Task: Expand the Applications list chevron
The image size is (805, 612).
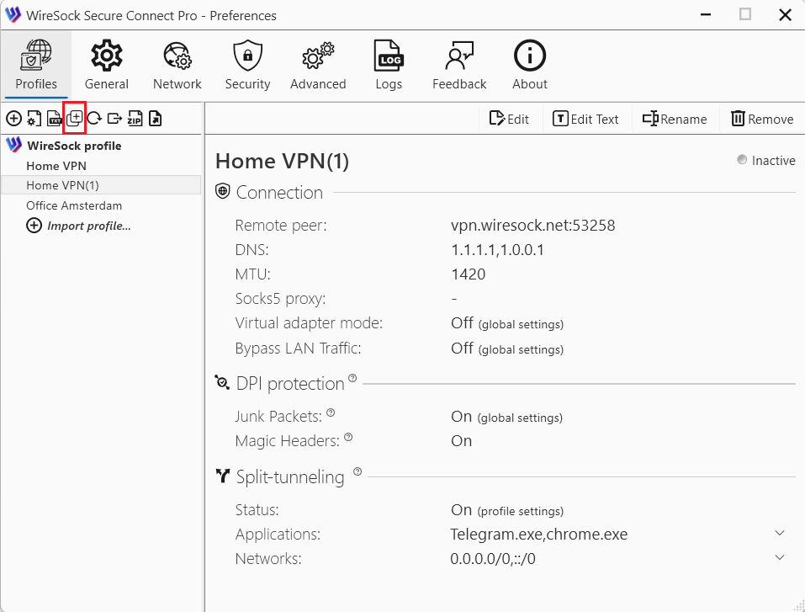Action: [780, 533]
